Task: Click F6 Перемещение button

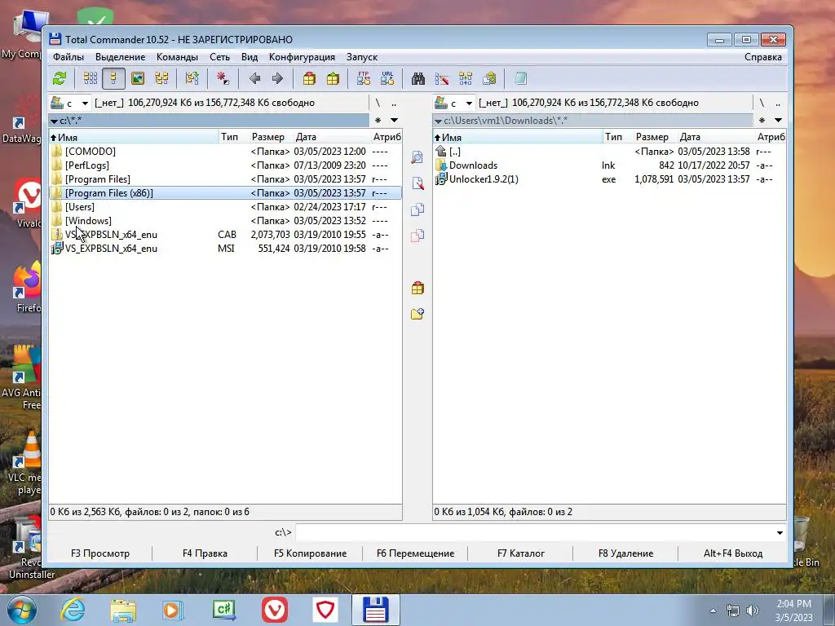Action: 415,553
